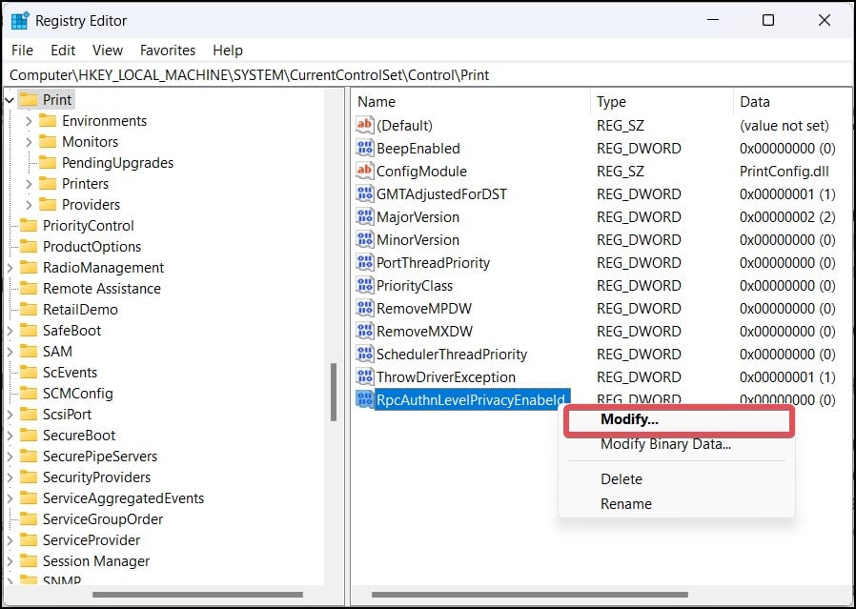Select the (Default) string value icon

point(364,125)
